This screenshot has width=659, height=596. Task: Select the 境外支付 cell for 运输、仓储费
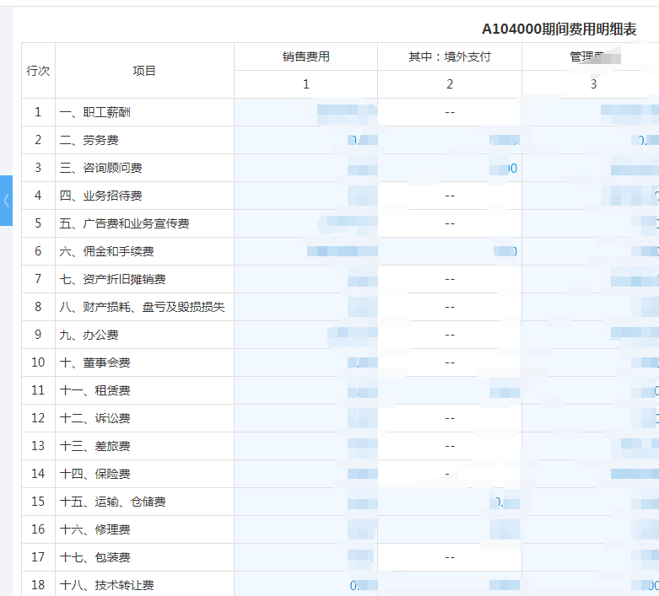point(449,502)
